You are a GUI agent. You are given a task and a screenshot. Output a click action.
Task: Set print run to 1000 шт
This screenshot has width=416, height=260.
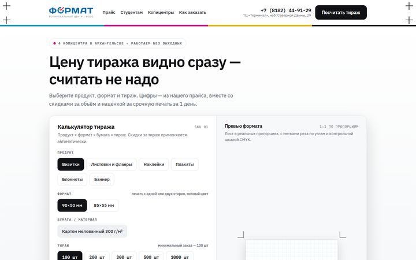click(180, 256)
